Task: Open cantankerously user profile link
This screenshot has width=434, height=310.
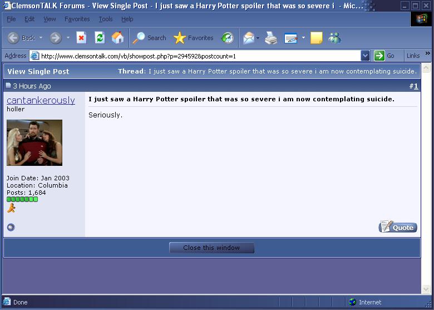Action: click(x=41, y=100)
